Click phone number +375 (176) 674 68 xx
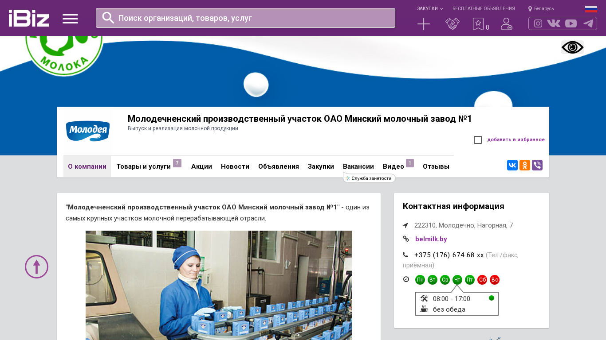Viewport: 606px width, 340px height. (x=449, y=255)
